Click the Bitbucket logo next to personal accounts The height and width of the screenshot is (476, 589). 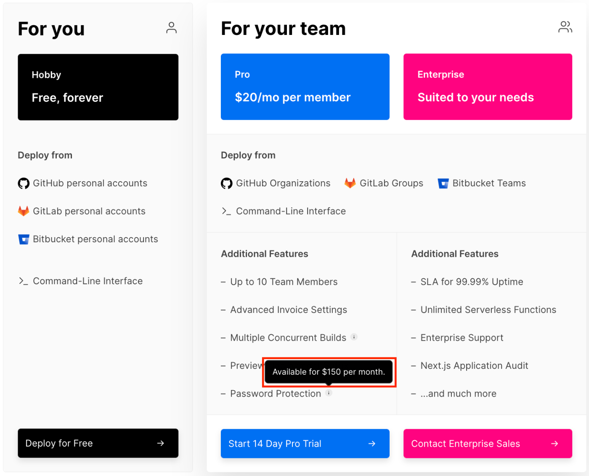pos(24,239)
